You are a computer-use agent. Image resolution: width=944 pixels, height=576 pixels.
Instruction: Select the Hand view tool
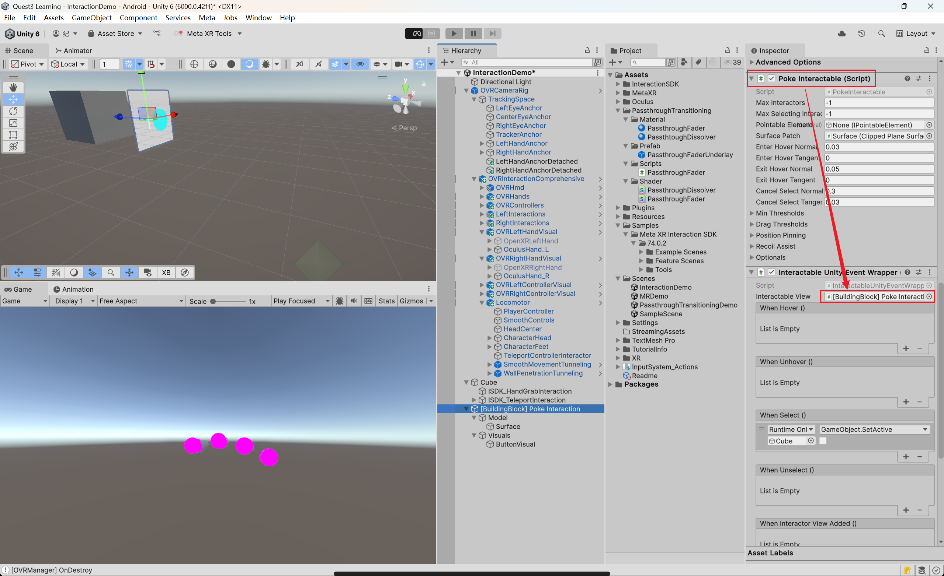pyautogui.click(x=13, y=87)
